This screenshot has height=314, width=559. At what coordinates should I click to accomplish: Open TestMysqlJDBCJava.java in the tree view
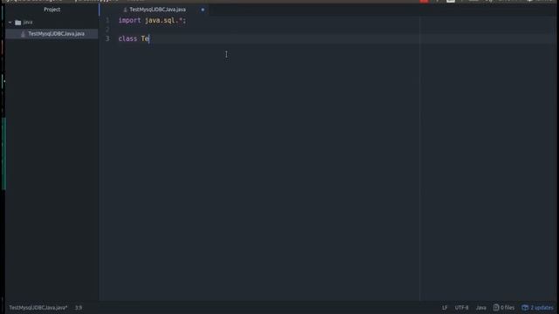[x=56, y=34]
